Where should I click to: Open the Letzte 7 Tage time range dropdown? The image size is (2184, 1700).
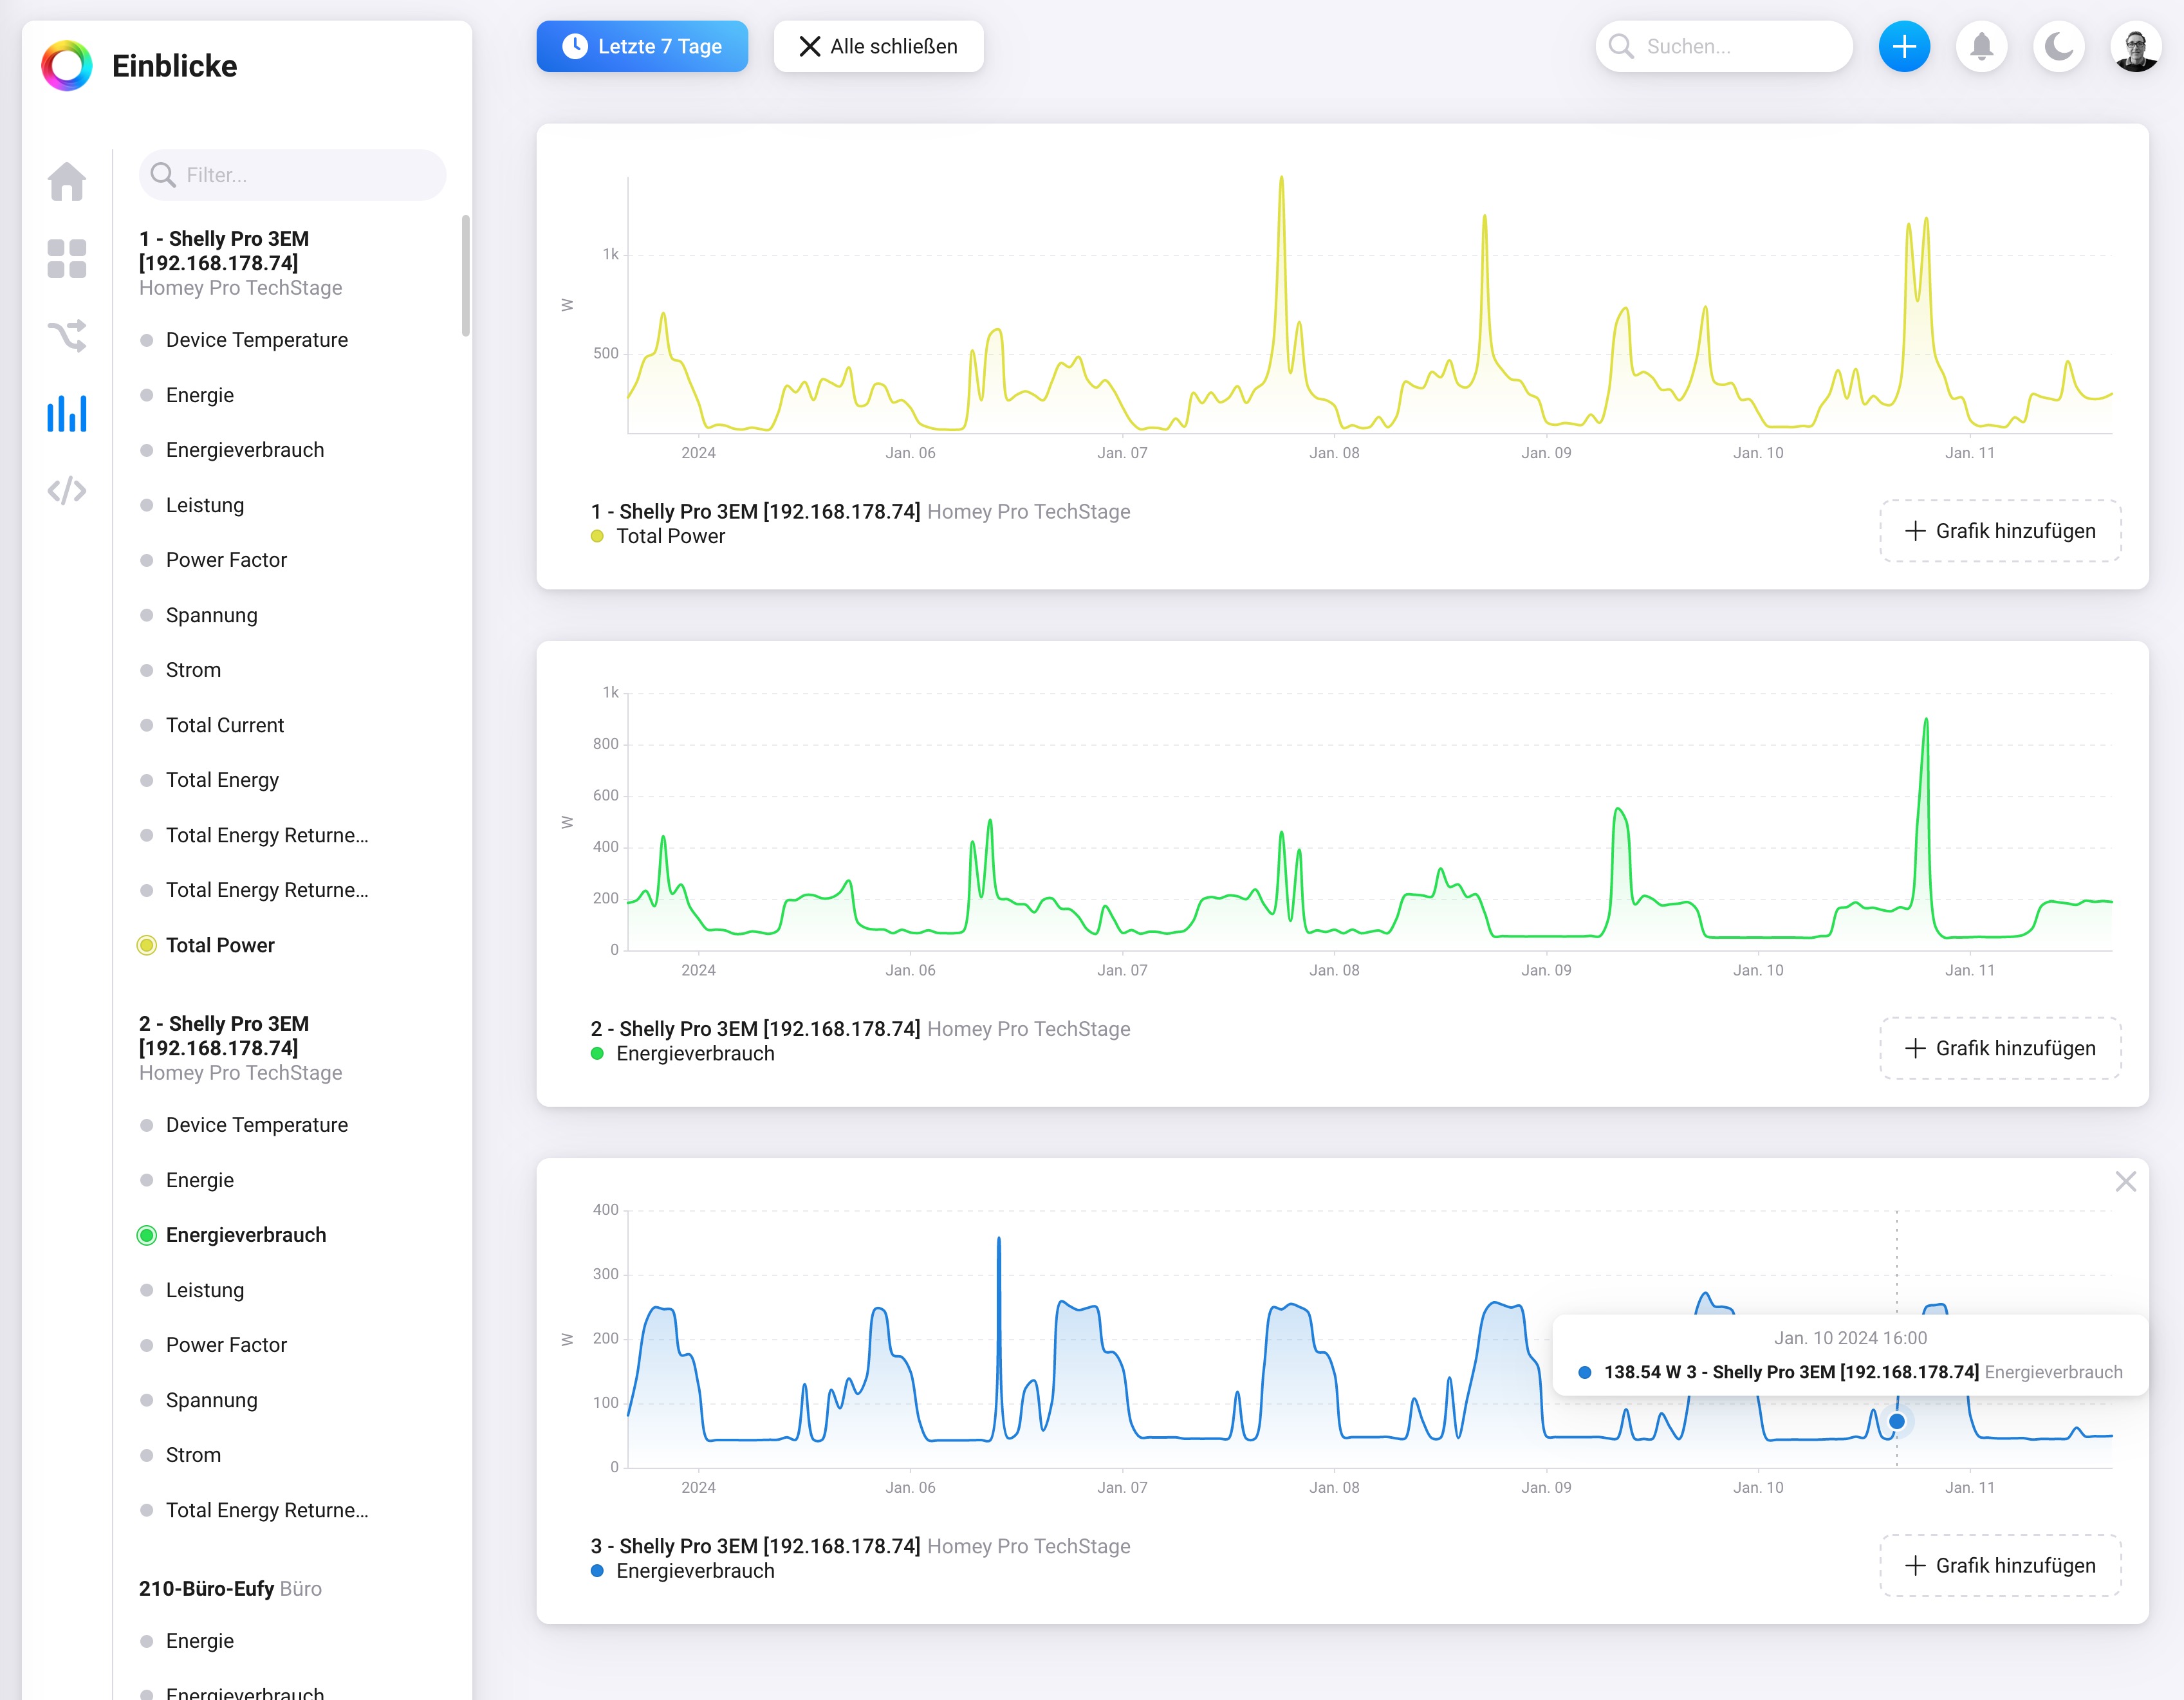[642, 47]
